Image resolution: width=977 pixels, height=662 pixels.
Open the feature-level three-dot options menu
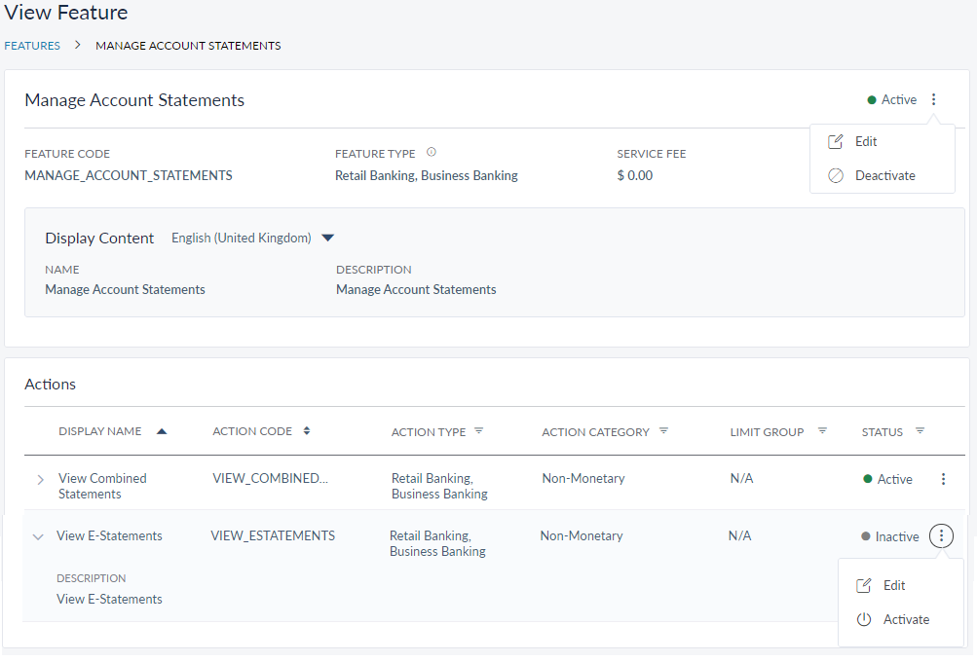click(933, 99)
